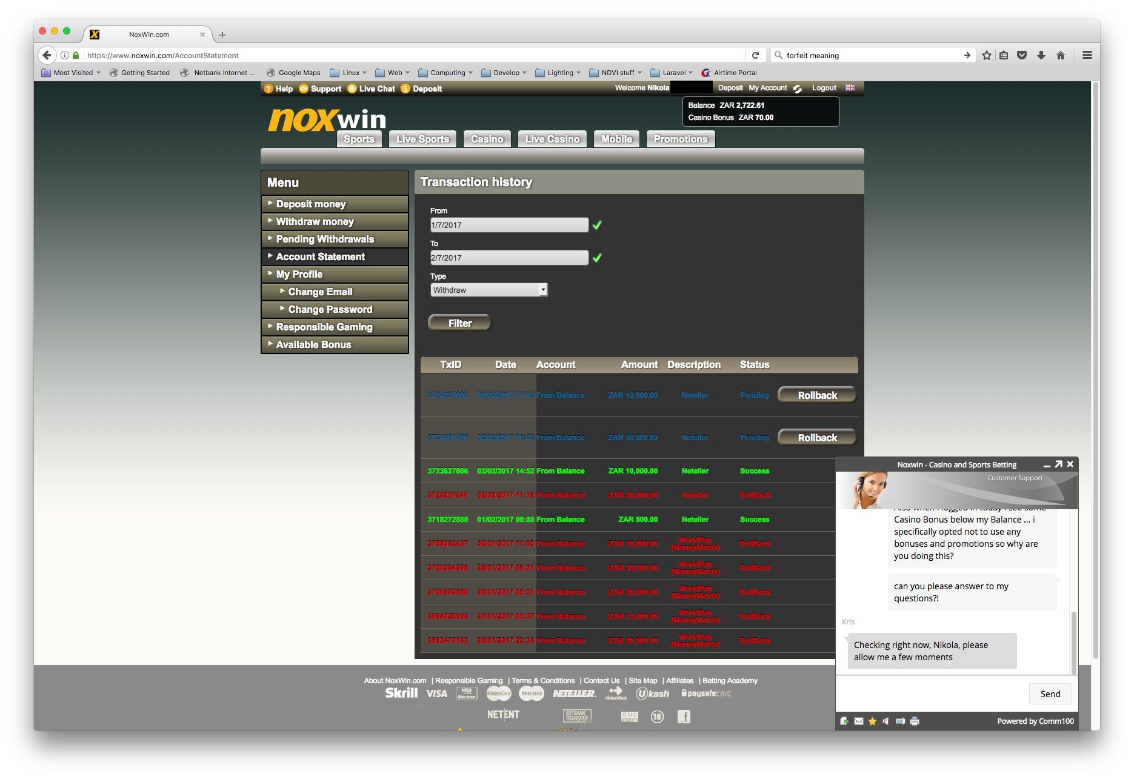Expand the Web bookmarks folder
Image resolution: width=1134 pixels, height=779 pixels.
click(x=393, y=73)
